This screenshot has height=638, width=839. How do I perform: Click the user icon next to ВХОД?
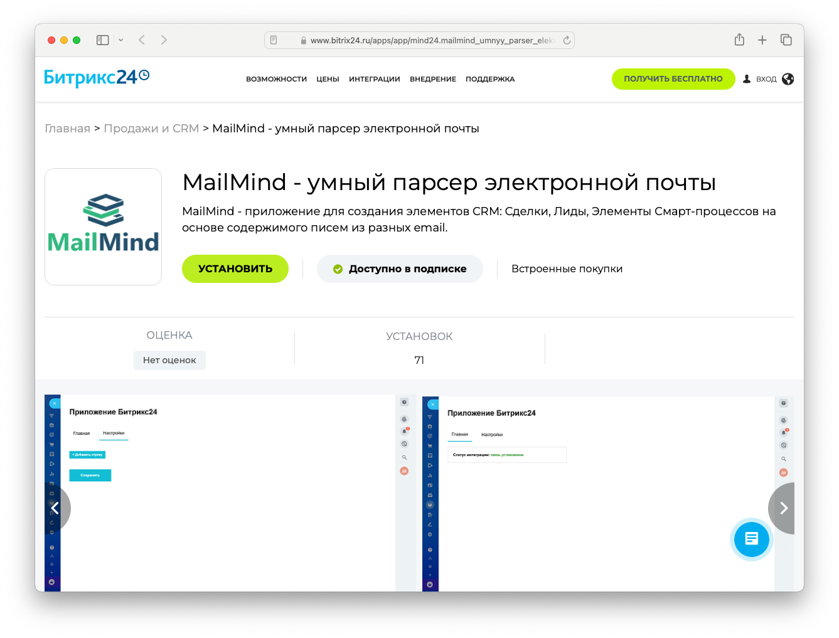click(746, 78)
